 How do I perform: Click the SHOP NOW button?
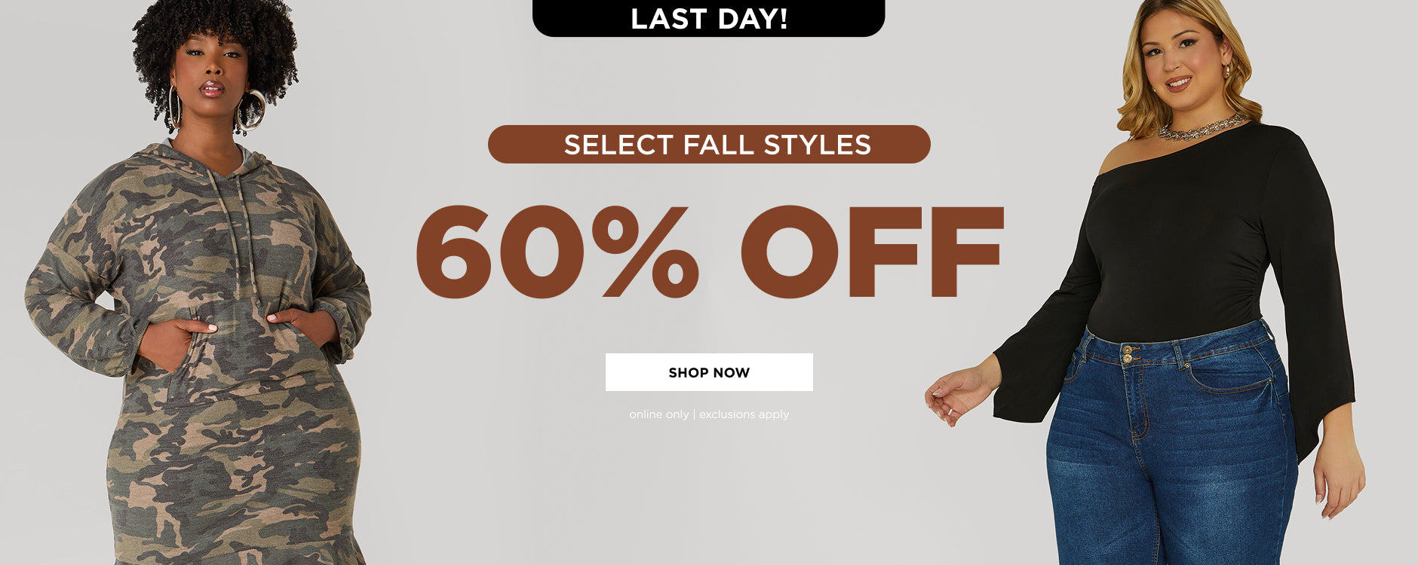coord(709,372)
